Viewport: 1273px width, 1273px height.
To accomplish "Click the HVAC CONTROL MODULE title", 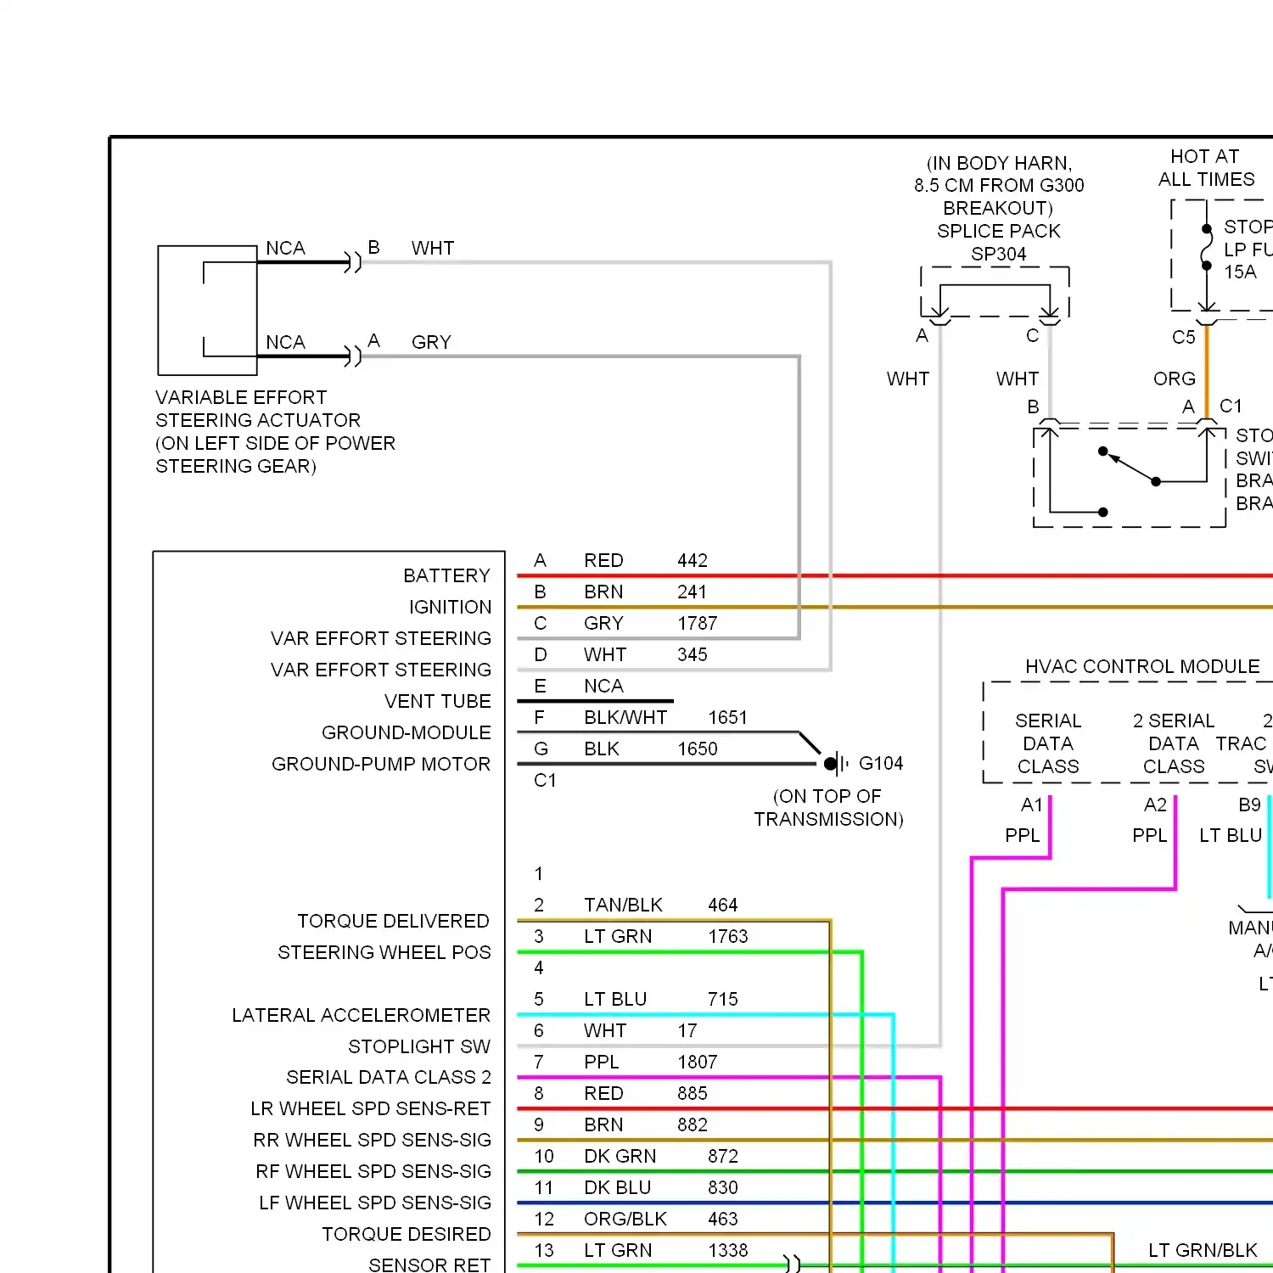I will pyautogui.click(x=1142, y=666).
